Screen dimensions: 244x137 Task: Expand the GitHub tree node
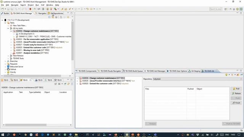coord(5,69)
